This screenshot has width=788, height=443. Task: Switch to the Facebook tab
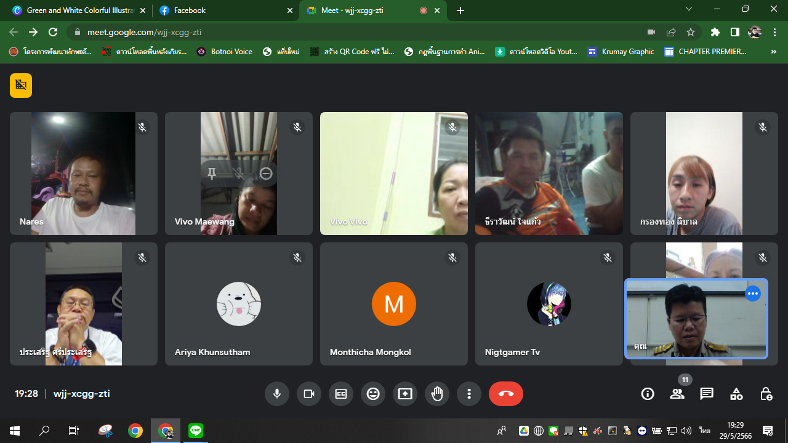pos(225,10)
